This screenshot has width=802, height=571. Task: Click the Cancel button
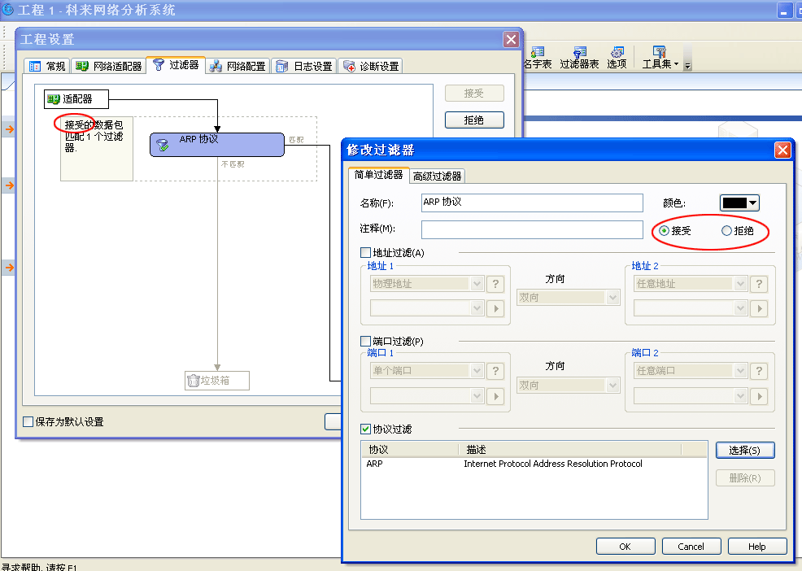click(x=691, y=547)
